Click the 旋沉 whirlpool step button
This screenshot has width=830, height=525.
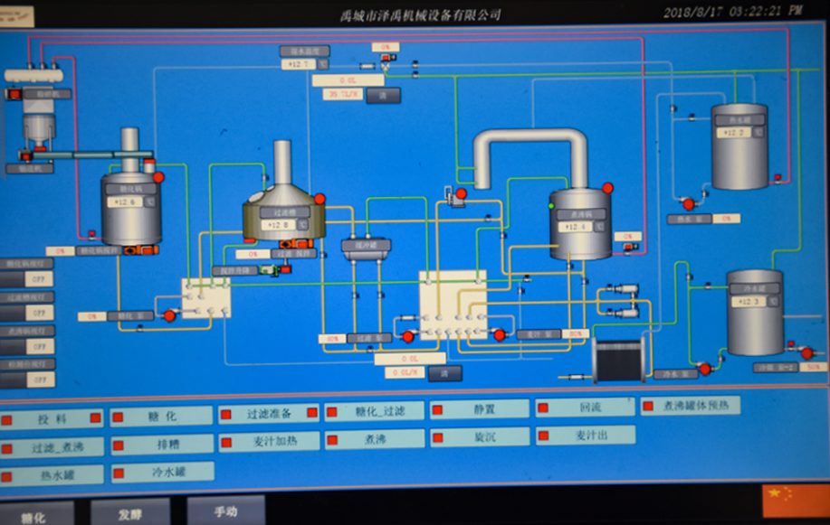[480, 437]
